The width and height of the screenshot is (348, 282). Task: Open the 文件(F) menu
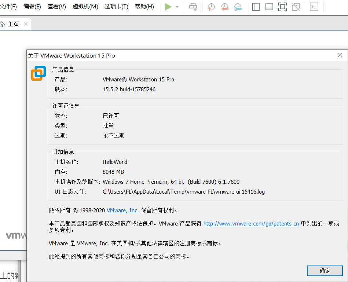click(x=8, y=7)
